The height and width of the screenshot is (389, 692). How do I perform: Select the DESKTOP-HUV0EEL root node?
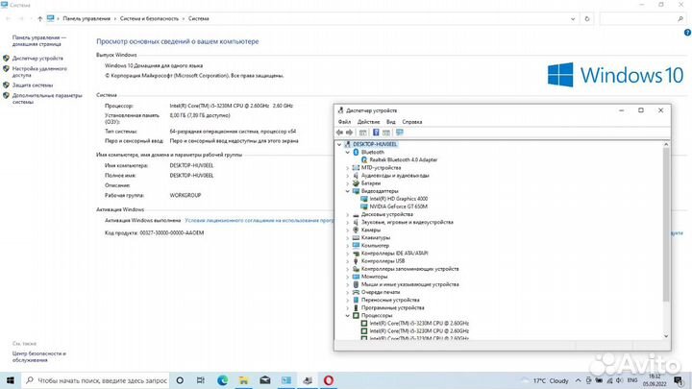point(375,144)
